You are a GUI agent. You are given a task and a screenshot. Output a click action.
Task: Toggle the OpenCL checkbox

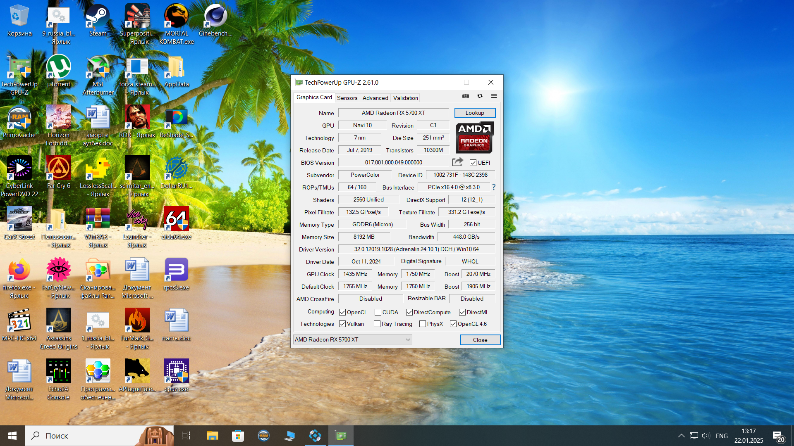[x=342, y=312]
